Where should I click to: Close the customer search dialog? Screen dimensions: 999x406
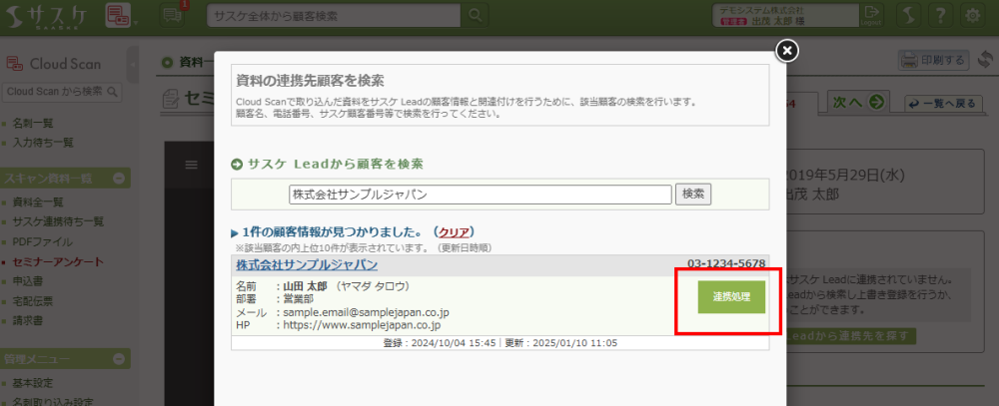click(x=786, y=50)
